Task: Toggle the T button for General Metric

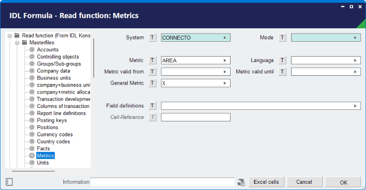Action: click(x=152, y=83)
